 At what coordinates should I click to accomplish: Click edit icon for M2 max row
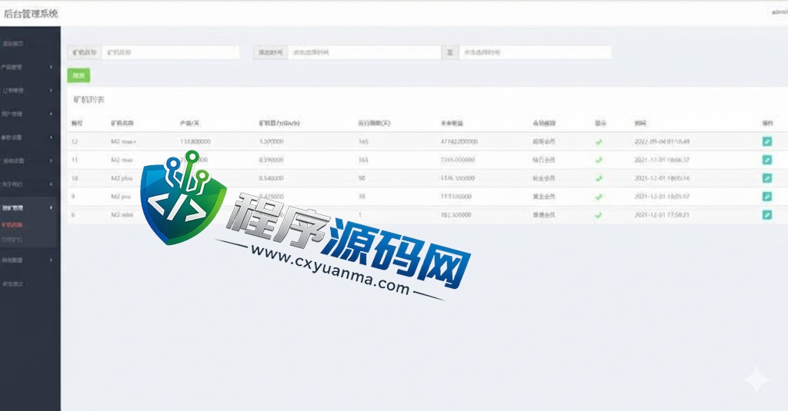(767, 160)
